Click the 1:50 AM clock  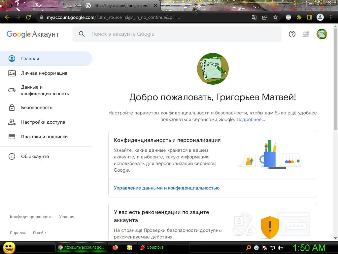tap(309, 248)
